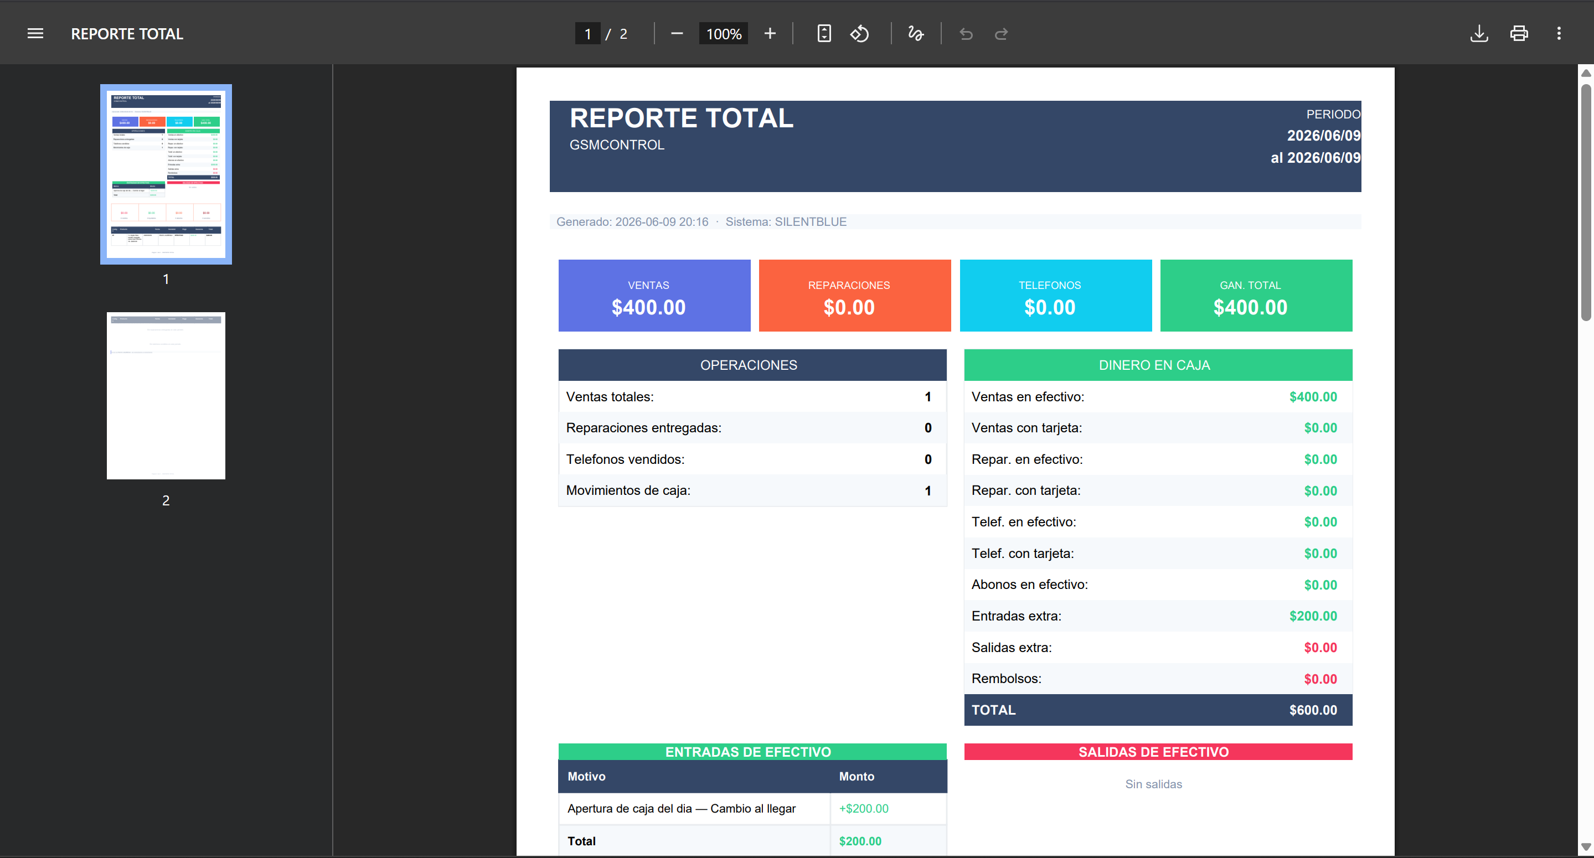Screen dimensions: 1594x858
Task: Select page 1 thumbnail
Action: click(166, 174)
